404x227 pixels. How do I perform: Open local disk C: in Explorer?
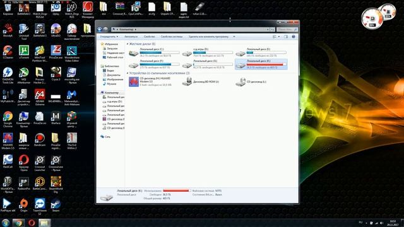coord(154,52)
